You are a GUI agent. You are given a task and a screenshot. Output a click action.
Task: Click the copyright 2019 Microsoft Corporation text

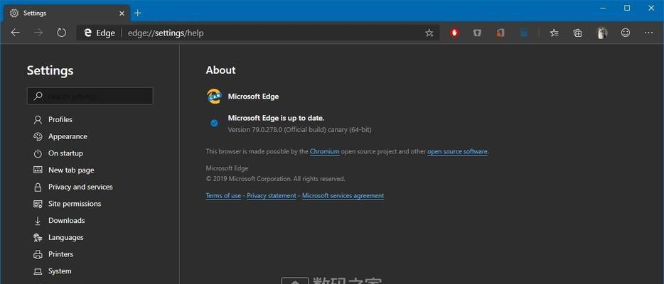pyautogui.click(x=275, y=179)
